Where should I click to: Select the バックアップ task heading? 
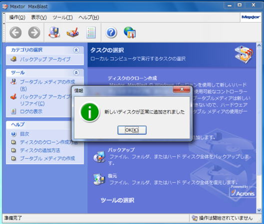pos(121,150)
